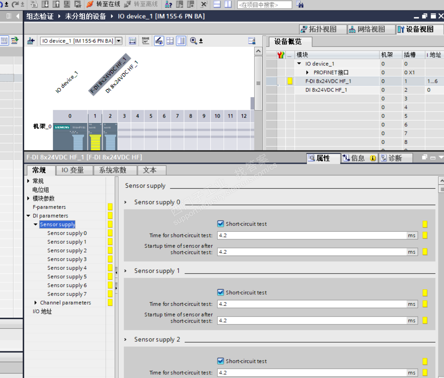This screenshot has height=378, width=444.
Task: Click the IM 155-6 interface module in rack slot 0
Action: click(70, 136)
